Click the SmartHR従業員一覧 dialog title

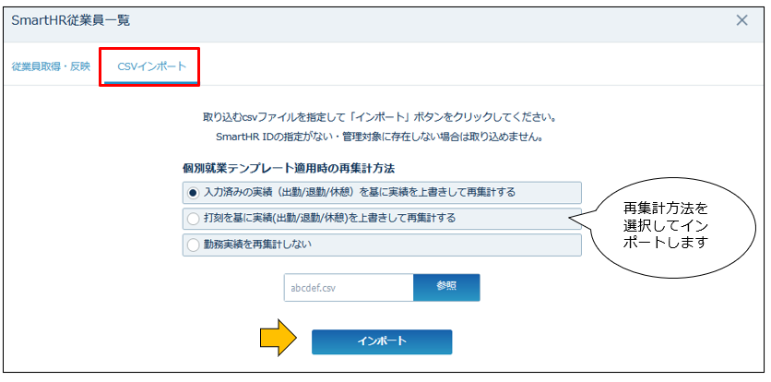[x=70, y=21]
